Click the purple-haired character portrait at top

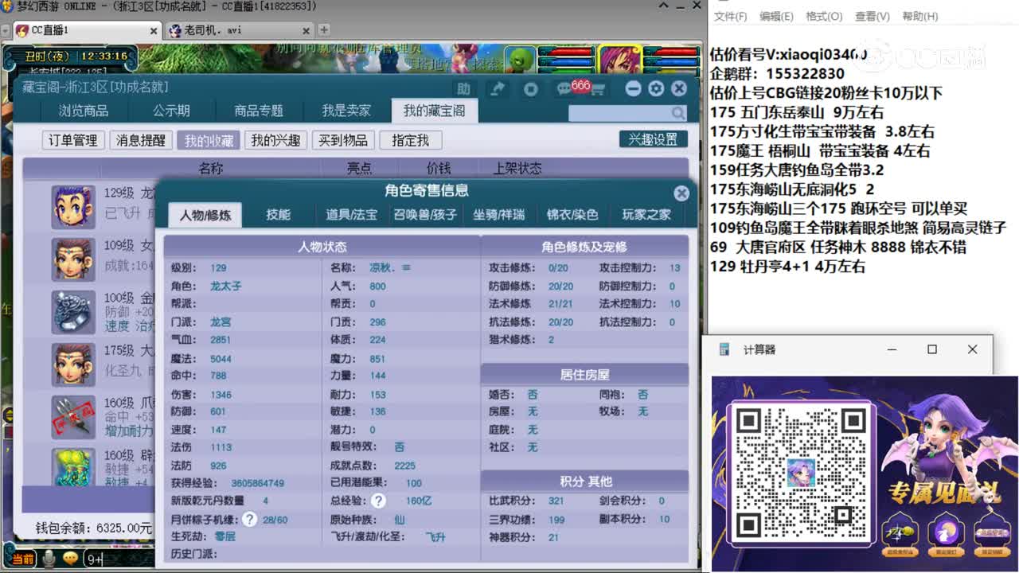click(x=621, y=60)
